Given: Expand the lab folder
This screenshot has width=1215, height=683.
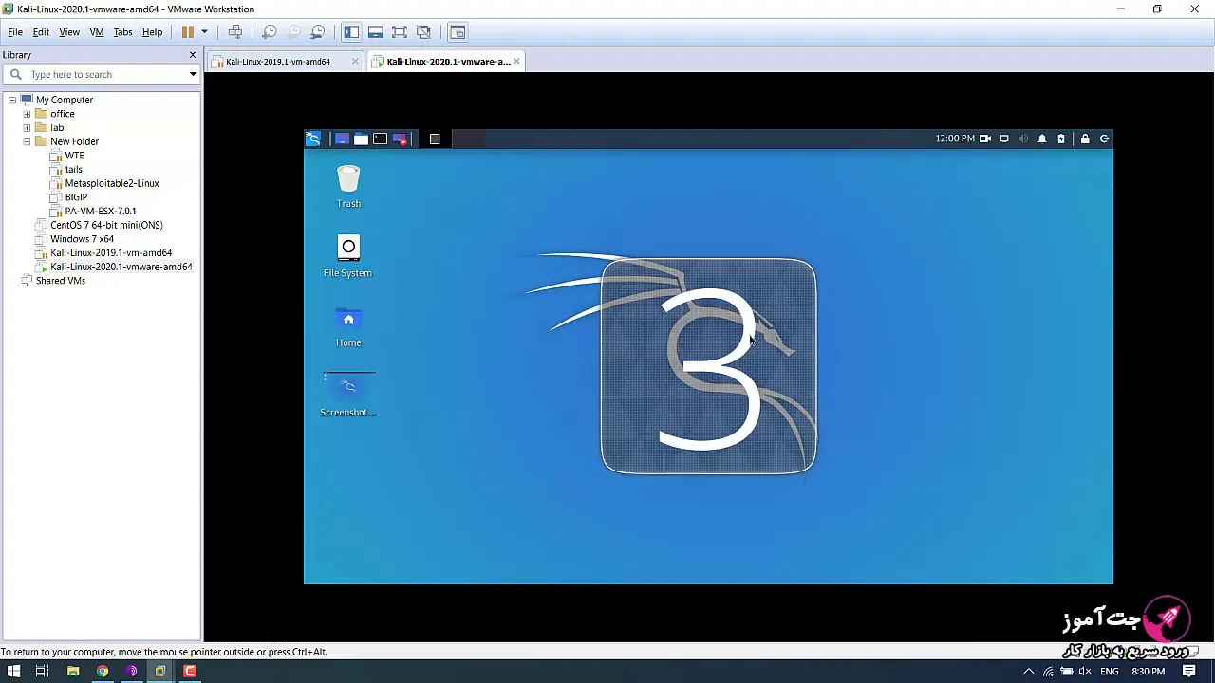Looking at the screenshot, I should coord(28,127).
